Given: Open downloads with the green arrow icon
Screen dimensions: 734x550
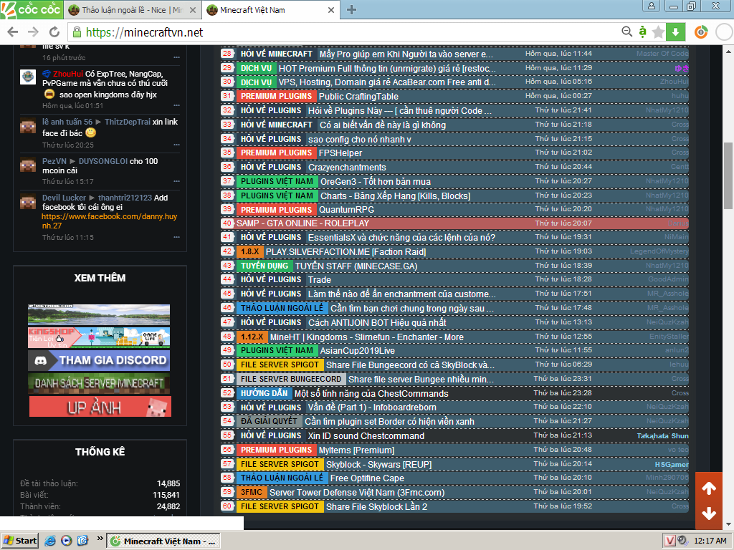Looking at the screenshot, I should pyautogui.click(x=675, y=32).
